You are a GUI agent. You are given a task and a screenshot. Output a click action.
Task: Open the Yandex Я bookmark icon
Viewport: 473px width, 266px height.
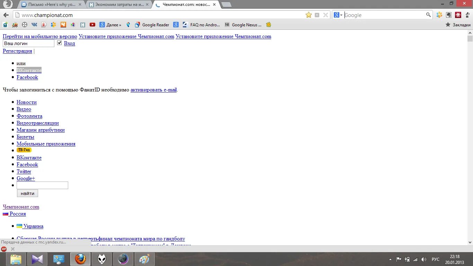[44, 25]
